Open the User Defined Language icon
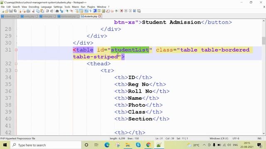 tap(99, 11)
